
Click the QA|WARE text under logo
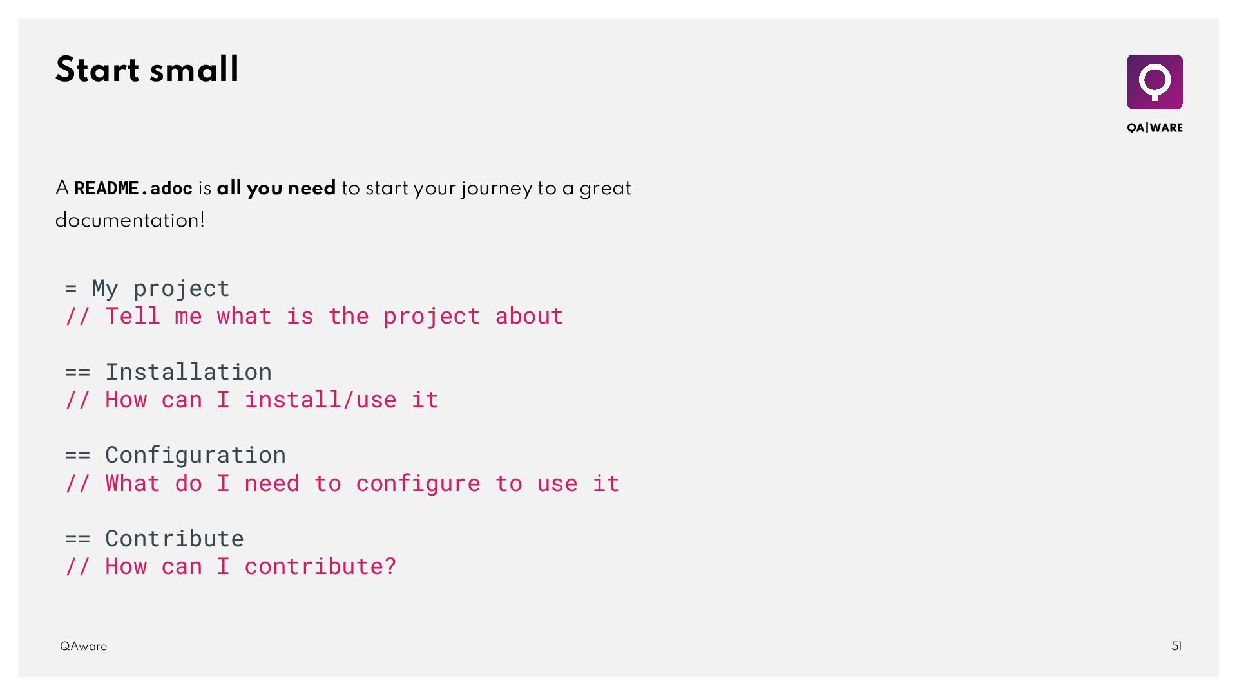tap(1155, 127)
